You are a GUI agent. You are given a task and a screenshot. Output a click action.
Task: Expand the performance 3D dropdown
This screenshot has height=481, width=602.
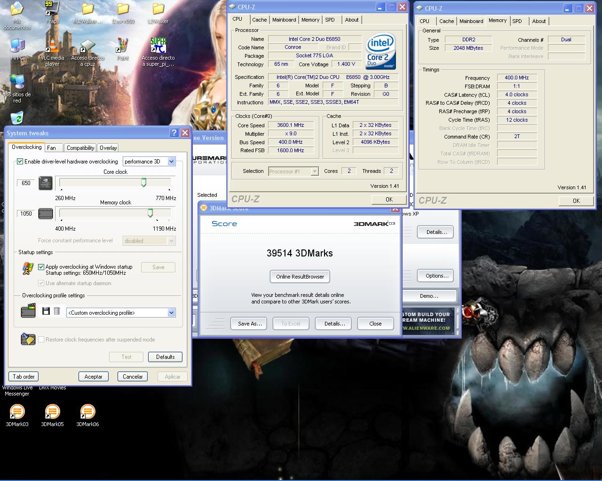click(x=171, y=162)
